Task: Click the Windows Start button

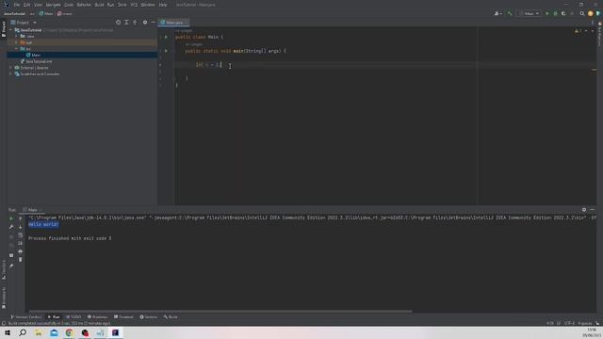Action: pos(8,332)
